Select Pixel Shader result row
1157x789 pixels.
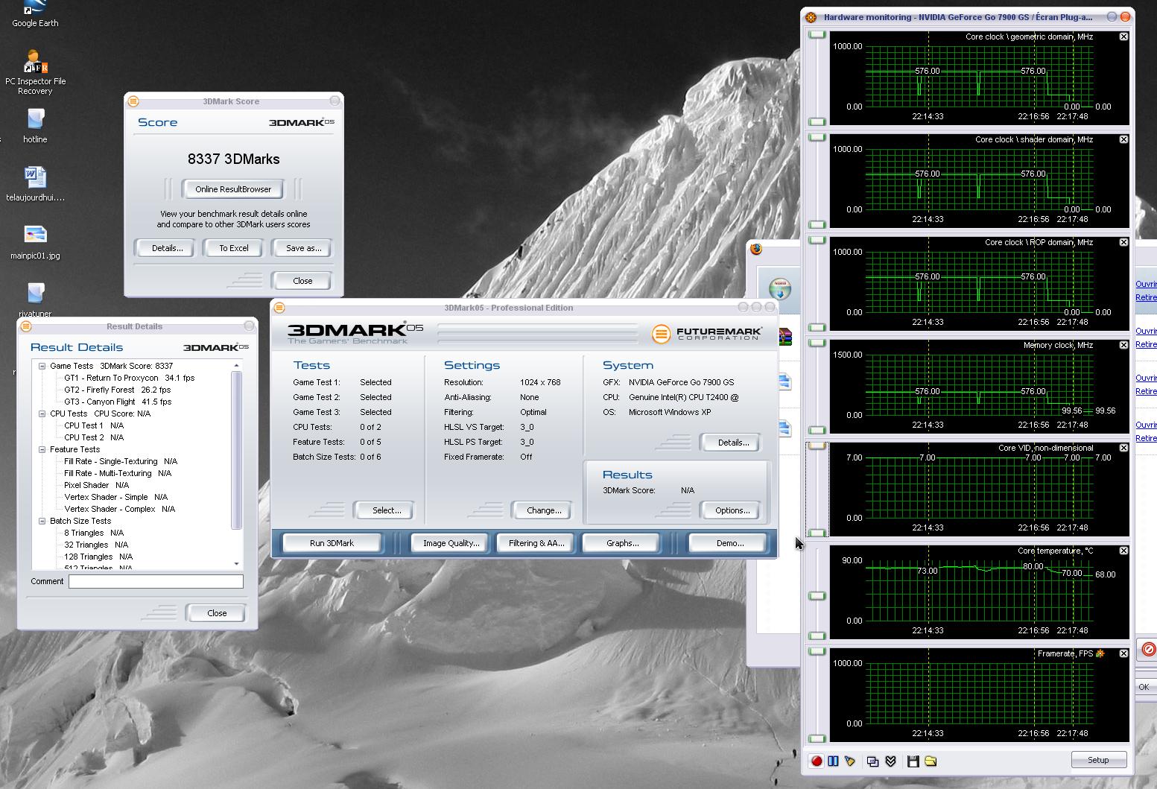click(x=96, y=485)
